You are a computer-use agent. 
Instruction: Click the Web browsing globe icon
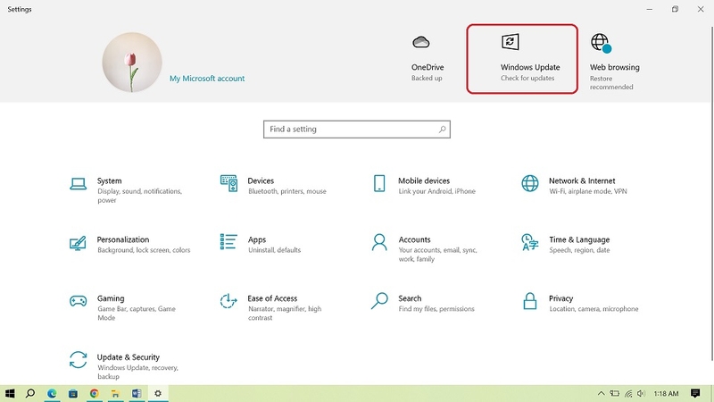click(x=601, y=43)
